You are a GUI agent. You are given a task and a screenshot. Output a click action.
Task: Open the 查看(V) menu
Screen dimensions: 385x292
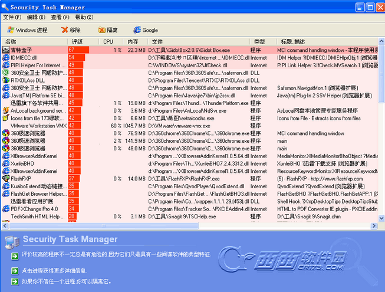point(60,17)
